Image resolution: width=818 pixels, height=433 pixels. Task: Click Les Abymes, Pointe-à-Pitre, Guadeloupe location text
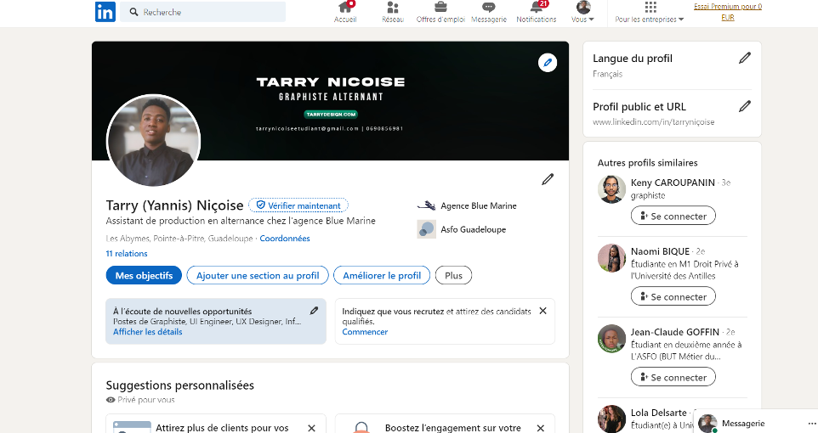click(179, 238)
